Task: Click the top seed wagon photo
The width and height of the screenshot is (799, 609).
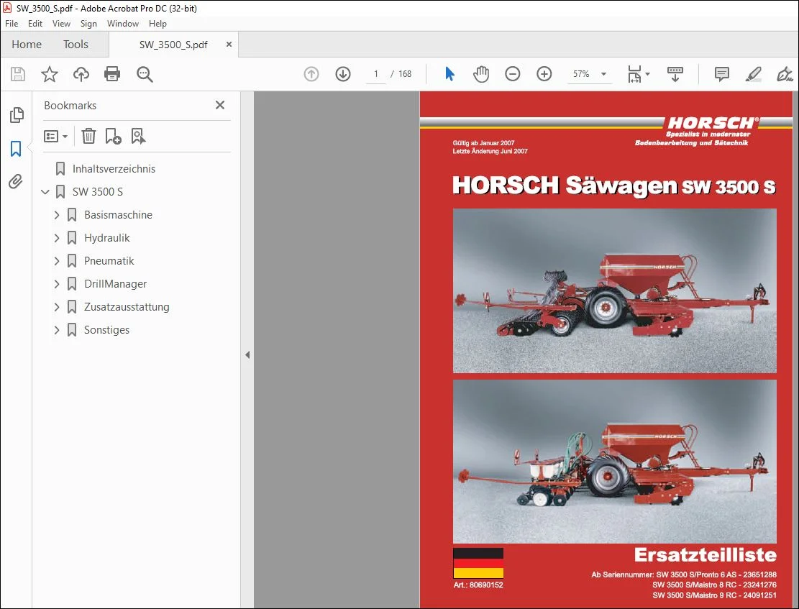Action: pyautogui.click(x=615, y=290)
